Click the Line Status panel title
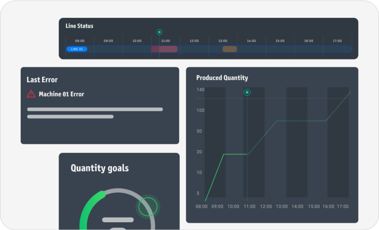This screenshot has width=379, height=230. click(x=80, y=26)
